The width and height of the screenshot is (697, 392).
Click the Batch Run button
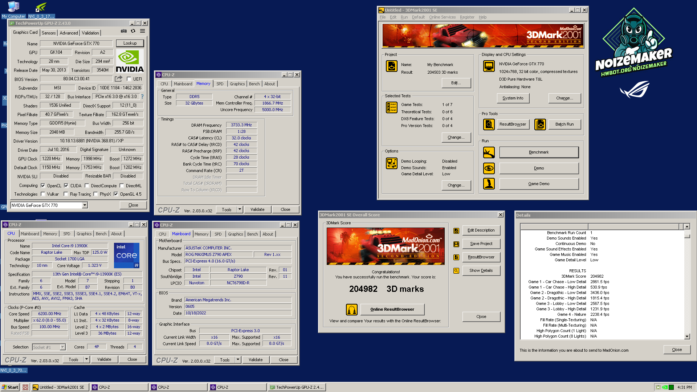tap(564, 124)
